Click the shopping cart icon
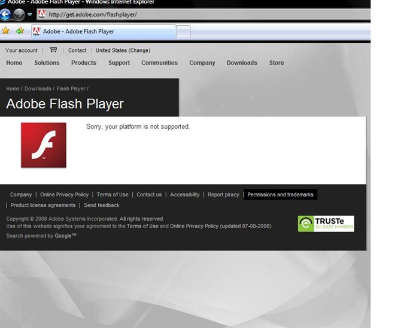This screenshot has height=328, width=407. coord(53,50)
